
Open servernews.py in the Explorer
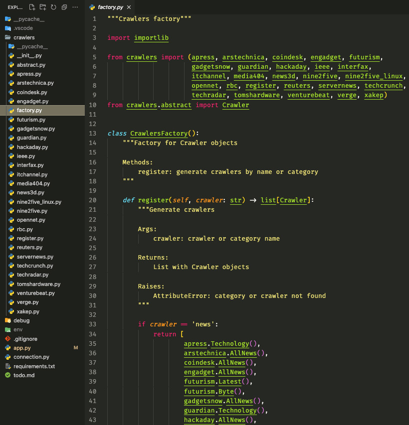[42, 257]
